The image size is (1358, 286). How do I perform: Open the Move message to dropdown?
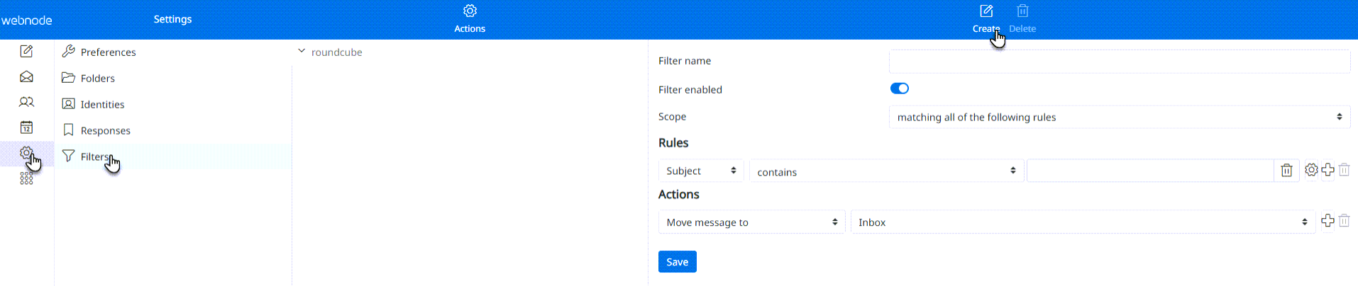coord(751,222)
